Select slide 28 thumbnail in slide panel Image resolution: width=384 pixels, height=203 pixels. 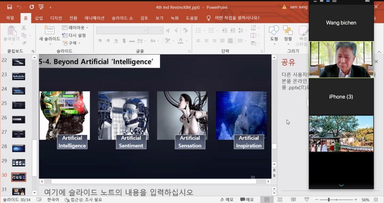(x=18, y=148)
